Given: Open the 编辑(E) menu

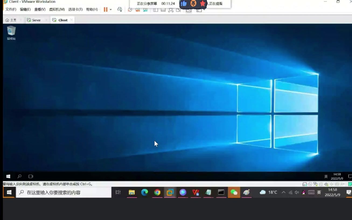Looking at the screenshot, I should 25,9.
